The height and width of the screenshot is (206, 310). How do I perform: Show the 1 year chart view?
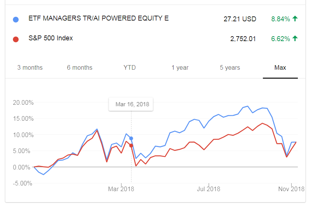[180, 67]
